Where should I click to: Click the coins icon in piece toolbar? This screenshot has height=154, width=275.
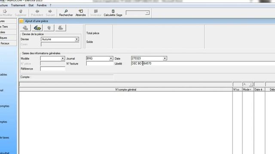point(37,28)
